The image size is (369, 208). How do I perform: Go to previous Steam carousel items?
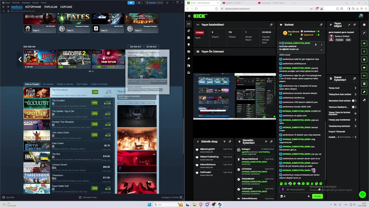click(20, 60)
